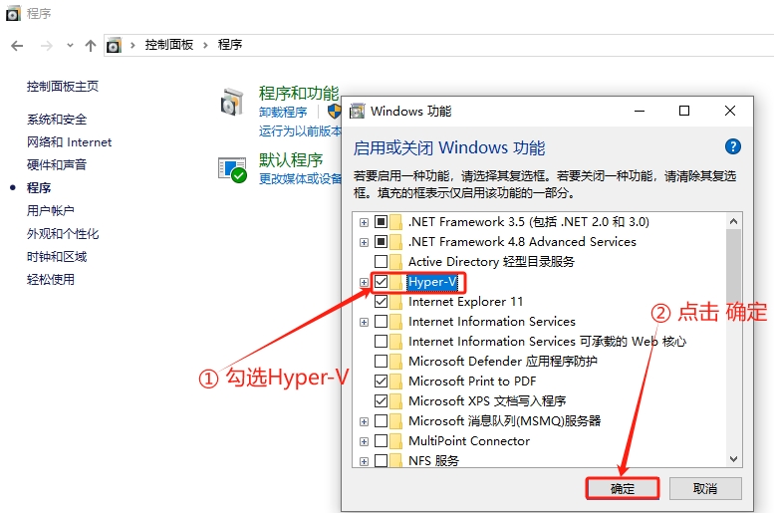Open 网络和 Internet category
Screen dimensions: 774x513
point(69,142)
